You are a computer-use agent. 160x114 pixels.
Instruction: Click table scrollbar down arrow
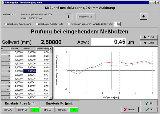pos(51,98)
